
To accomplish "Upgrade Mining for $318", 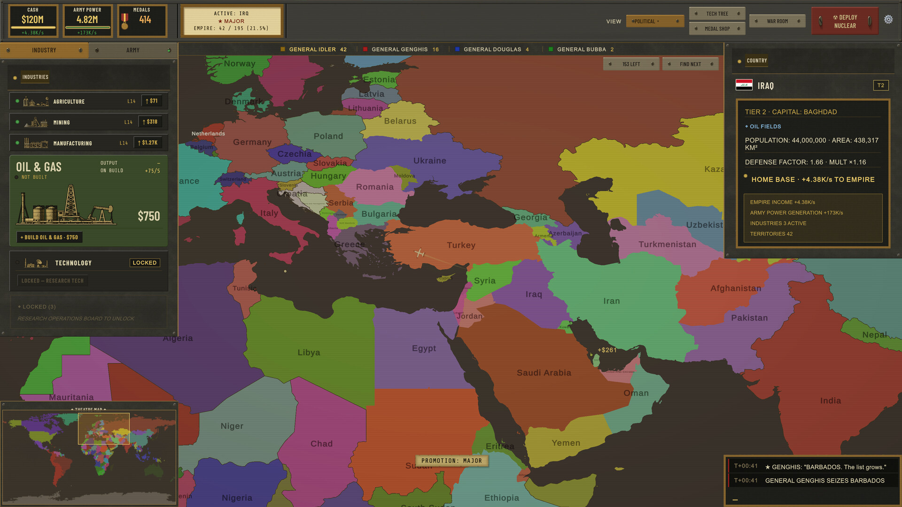I will pyautogui.click(x=150, y=122).
